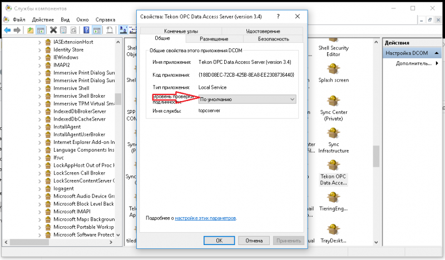Click the dialog title bar Help question mark
This screenshot has width=445, height=260.
(278, 17)
